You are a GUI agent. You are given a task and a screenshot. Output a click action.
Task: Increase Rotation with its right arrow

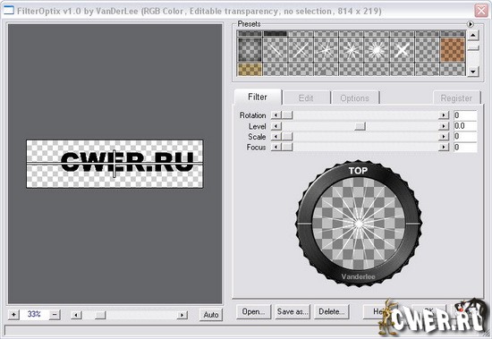[x=444, y=115]
